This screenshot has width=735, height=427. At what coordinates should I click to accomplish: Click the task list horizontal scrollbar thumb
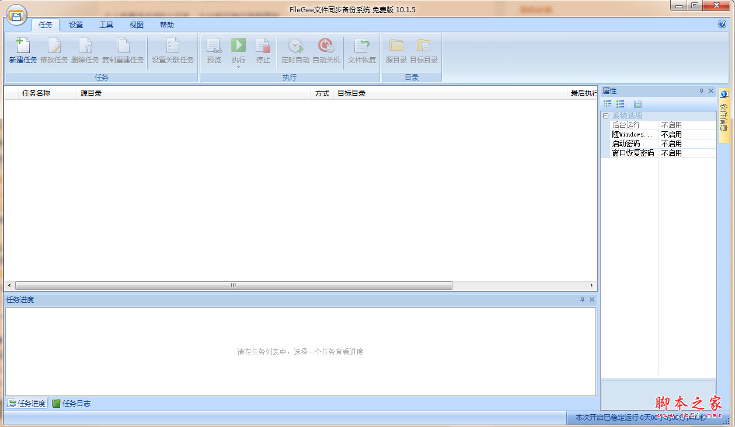(234, 285)
